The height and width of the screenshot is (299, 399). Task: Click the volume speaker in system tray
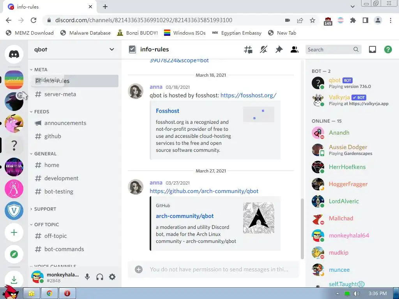coord(357,294)
